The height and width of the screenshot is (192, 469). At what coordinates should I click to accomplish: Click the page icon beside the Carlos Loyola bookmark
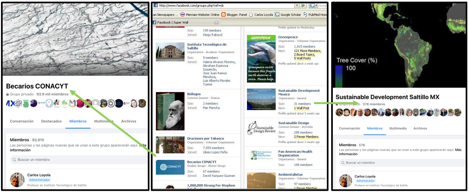pyautogui.click(x=251, y=15)
